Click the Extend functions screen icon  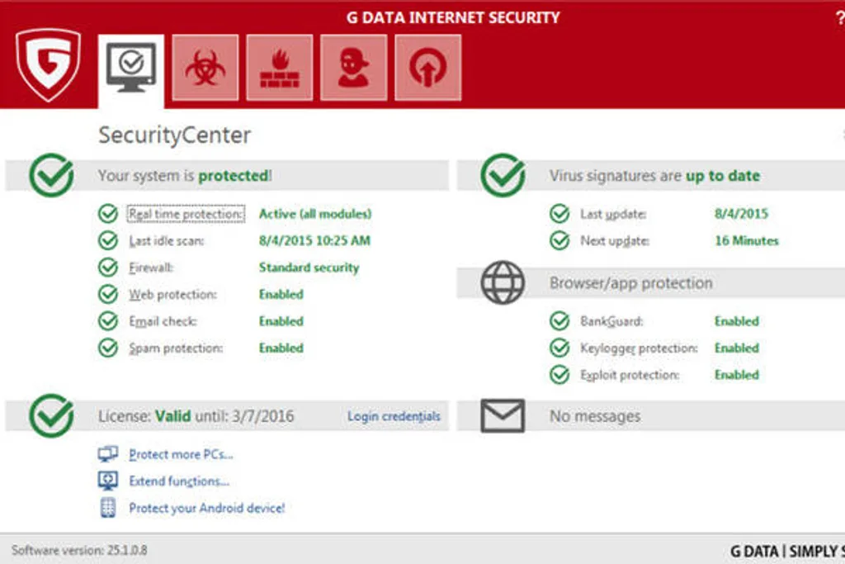[108, 481]
